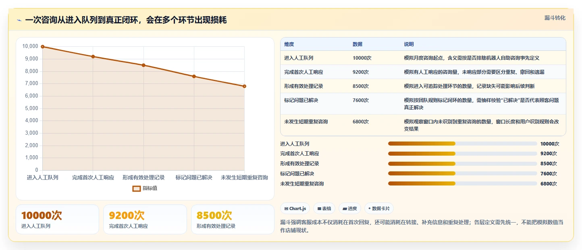The width and height of the screenshot is (582, 250).
Task: Click the chart point at 完成首次人工响应
Action: (93, 56)
